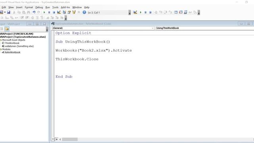This screenshot has width=254, height=143.
Task: Select ReferWorkbook module
Action: point(12,52)
